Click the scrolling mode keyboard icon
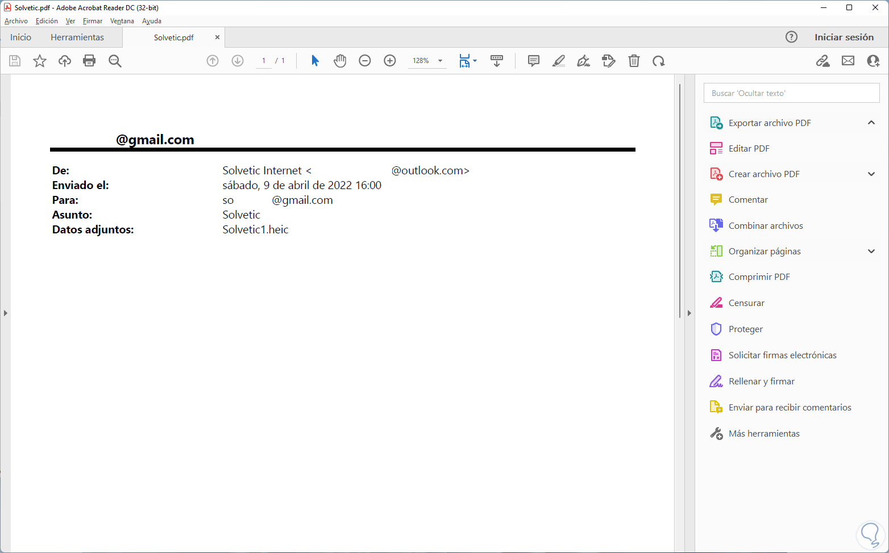The image size is (889, 553). click(497, 61)
